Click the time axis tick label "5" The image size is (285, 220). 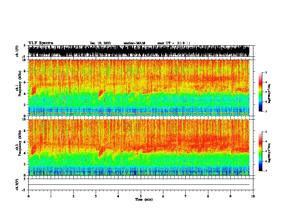[141, 196]
